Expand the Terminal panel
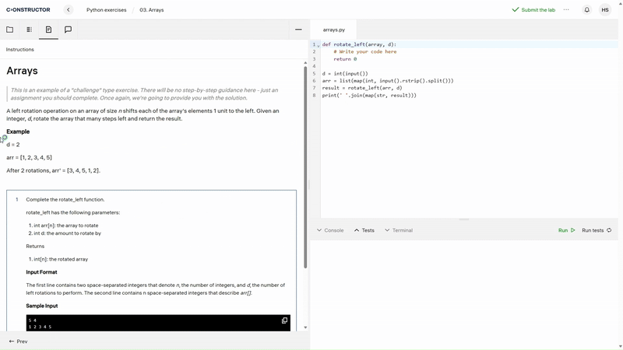 pyautogui.click(x=399, y=230)
